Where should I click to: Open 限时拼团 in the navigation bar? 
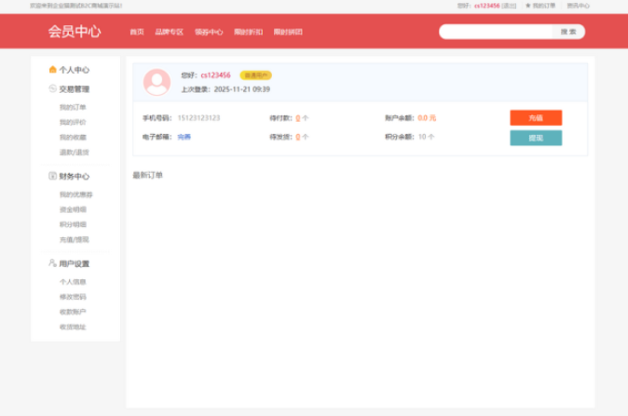[x=288, y=32]
